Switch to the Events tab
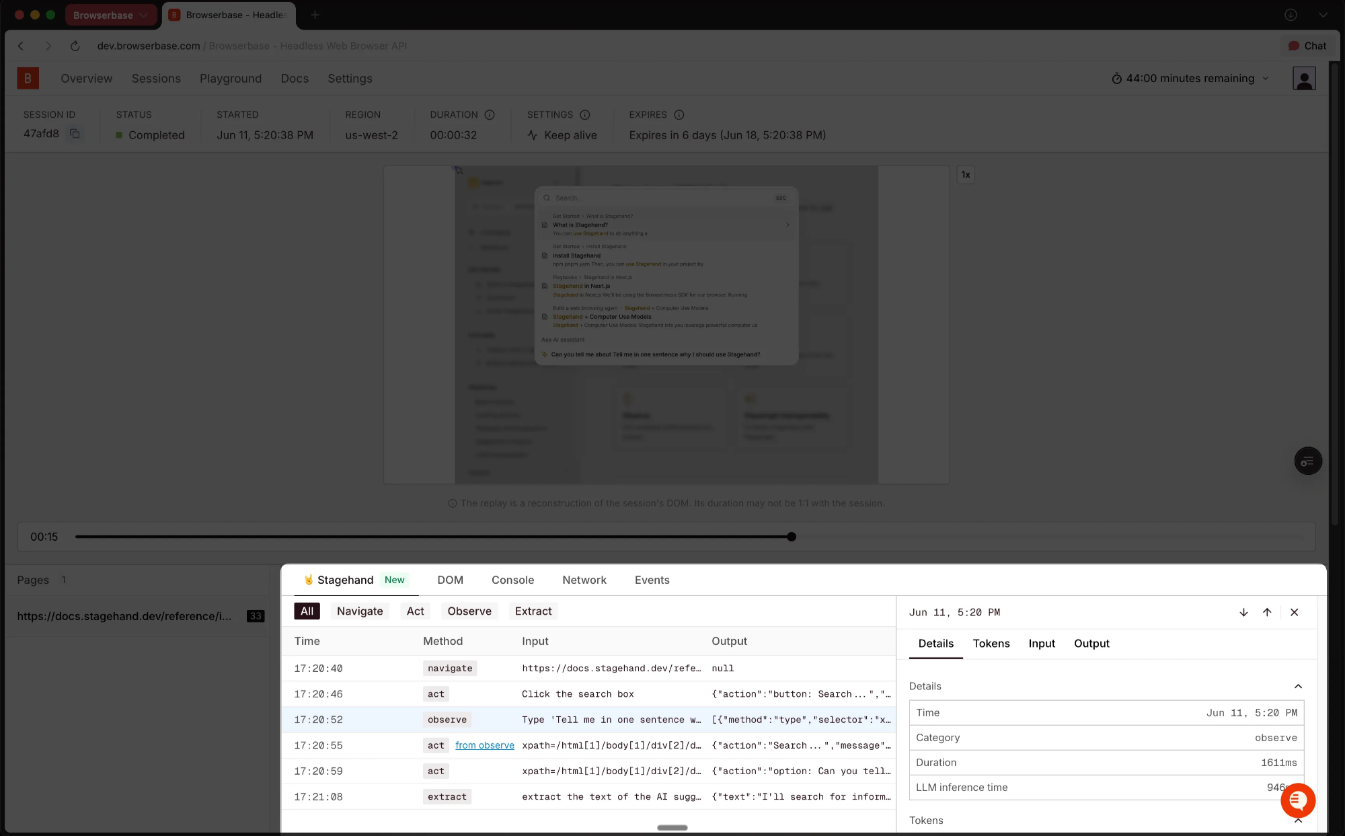This screenshot has height=836, width=1345. (x=652, y=580)
